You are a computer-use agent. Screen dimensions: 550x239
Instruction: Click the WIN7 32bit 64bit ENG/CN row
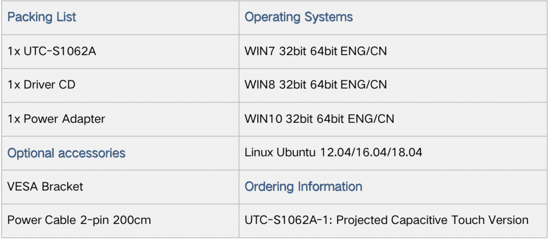tap(393, 51)
